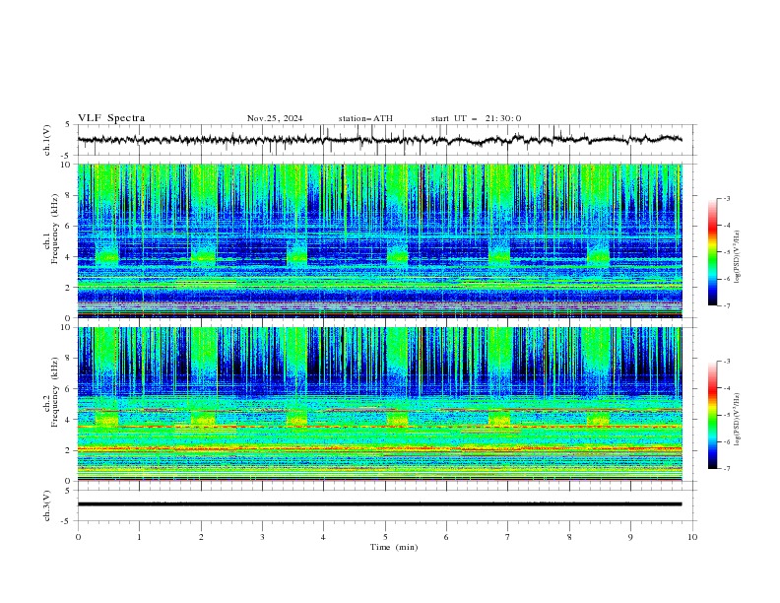
Task: Click inside the ch.1 spectrogram panel
Action: 379,240
